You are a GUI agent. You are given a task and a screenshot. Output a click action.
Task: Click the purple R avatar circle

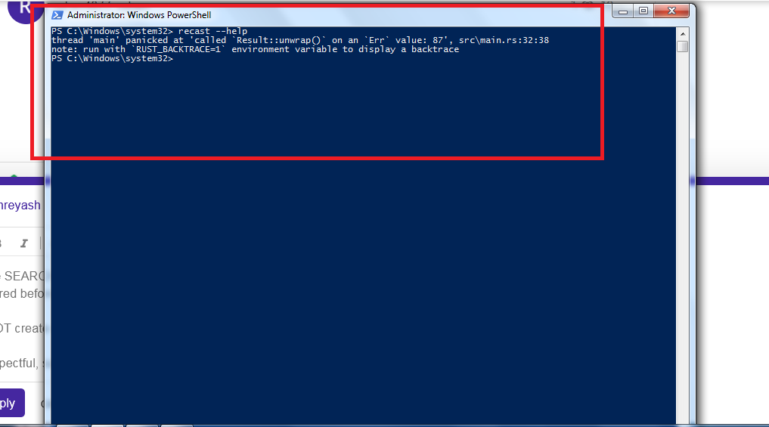(x=26, y=10)
